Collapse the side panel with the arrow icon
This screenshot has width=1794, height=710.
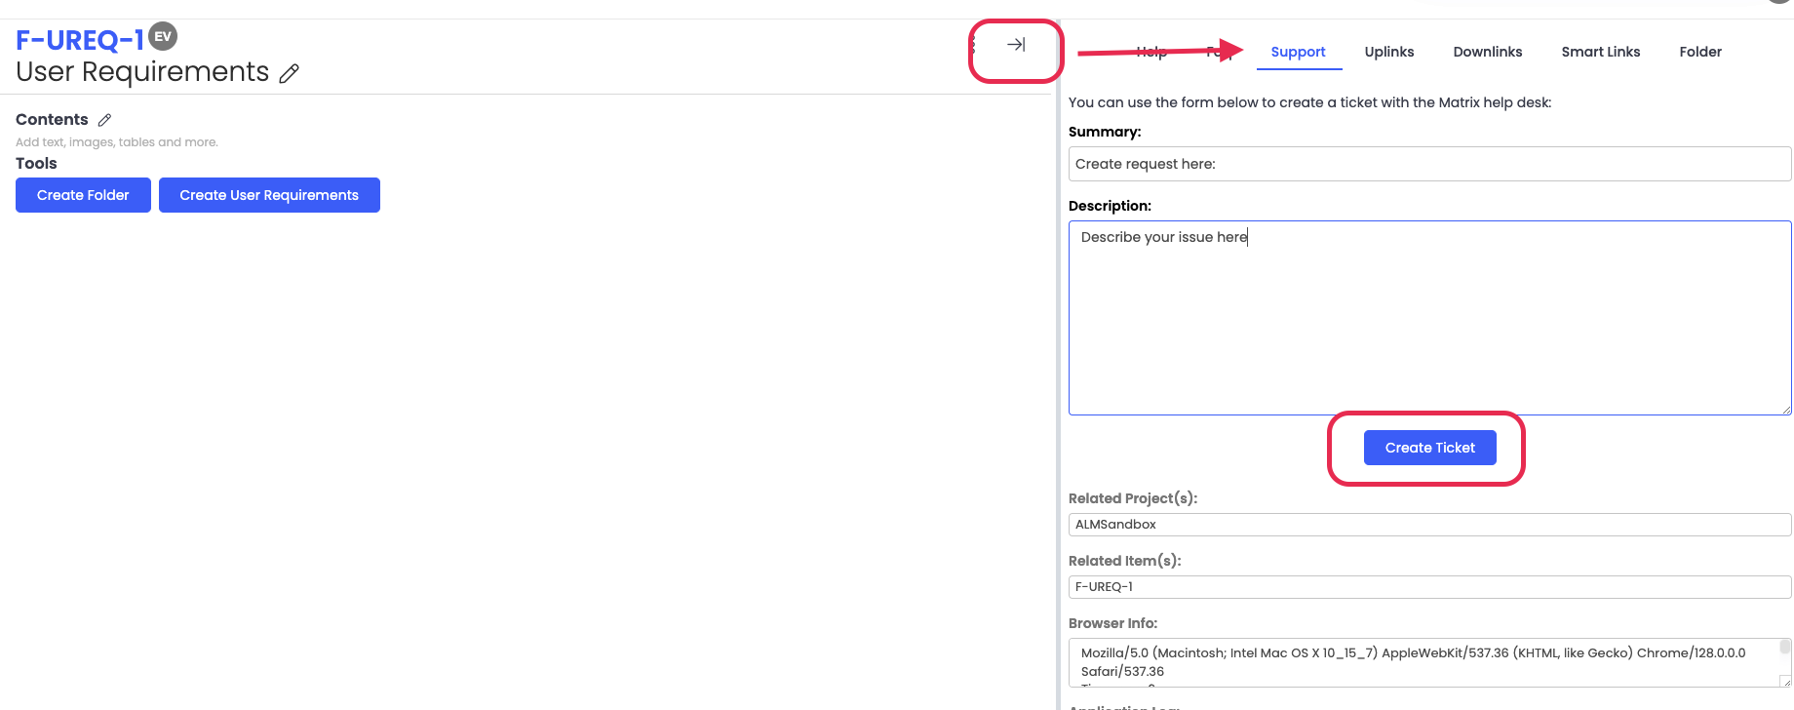pos(1016,45)
